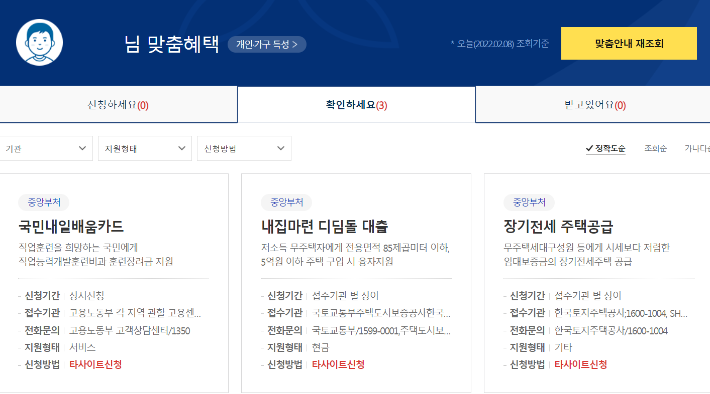The image size is (710, 394).
Task: Click the 맞춤안내 재조회 yellow button
Action: click(x=629, y=44)
